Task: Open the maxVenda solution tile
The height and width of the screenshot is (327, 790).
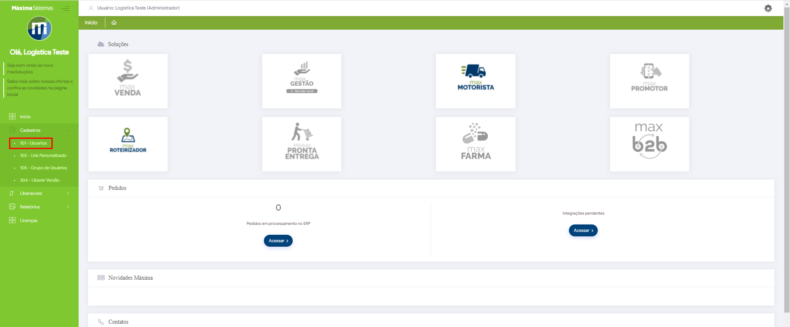Action: (x=128, y=81)
